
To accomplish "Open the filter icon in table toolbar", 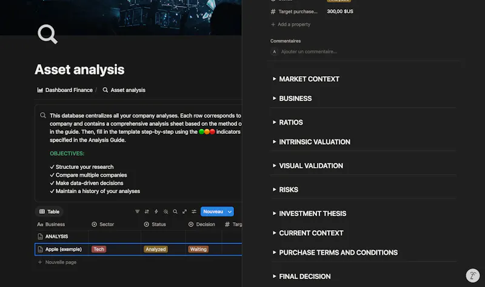I will coord(138,212).
